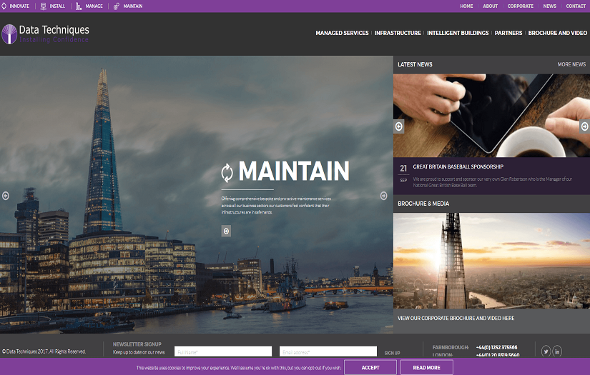Click the More News link
The height and width of the screenshot is (375, 590).
[x=571, y=64]
